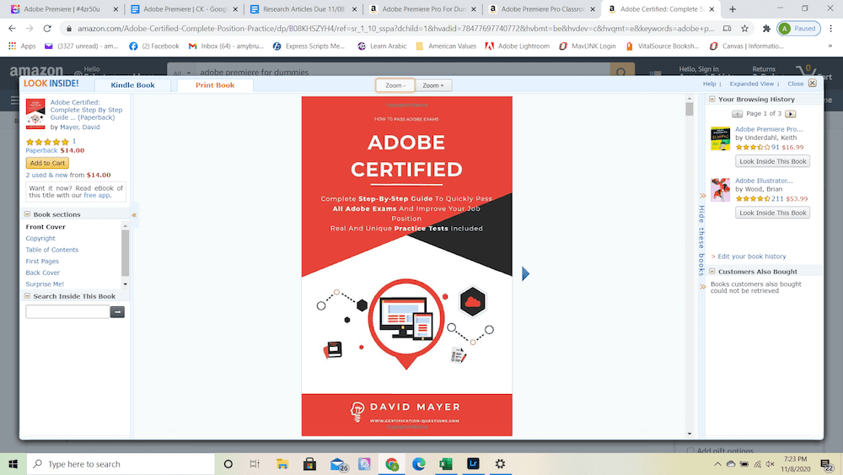Switch to Expanded View
The width and height of the screenshot is (843, 475).
[x=752, y=84]
